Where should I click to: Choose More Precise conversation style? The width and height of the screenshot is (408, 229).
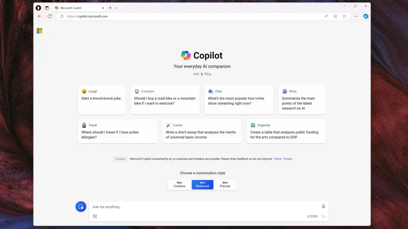pyautogui.click(x=225, y=184)
